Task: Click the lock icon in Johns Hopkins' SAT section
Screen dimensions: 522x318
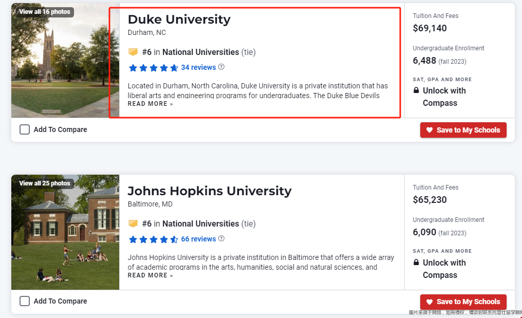Action: coord(416,262)
